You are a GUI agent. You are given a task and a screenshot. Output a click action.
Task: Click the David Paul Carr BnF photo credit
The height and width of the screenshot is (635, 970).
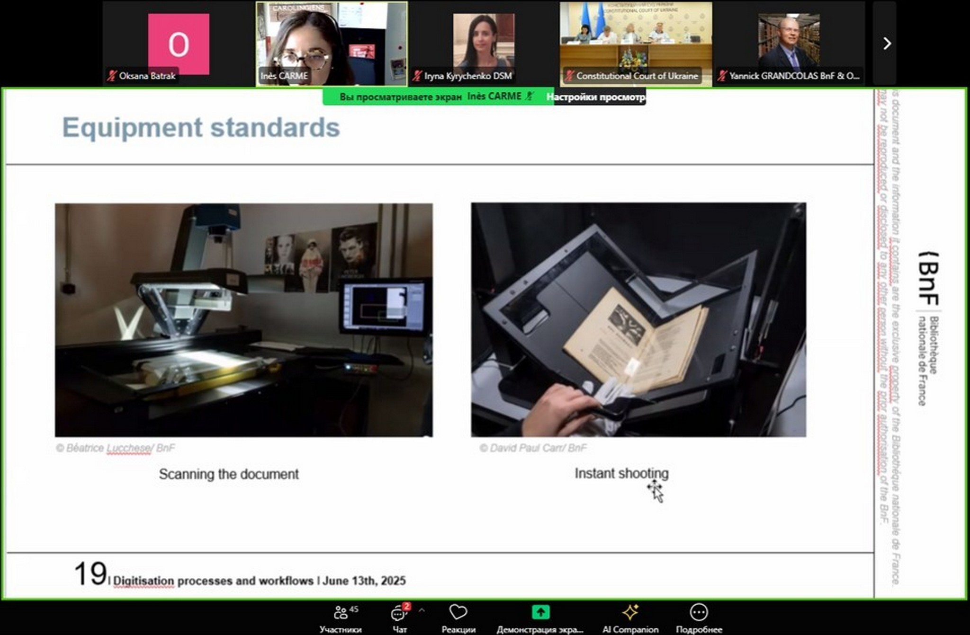click(533, 448)
